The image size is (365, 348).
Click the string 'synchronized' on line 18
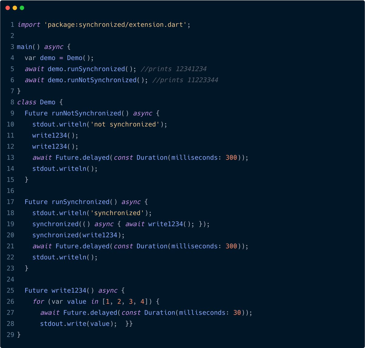pos(117,213)
